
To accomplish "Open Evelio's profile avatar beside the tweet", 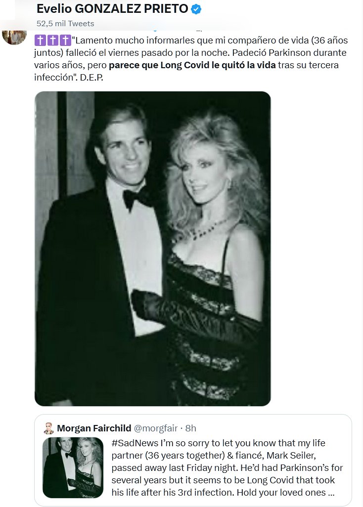I will pos(14,36).
